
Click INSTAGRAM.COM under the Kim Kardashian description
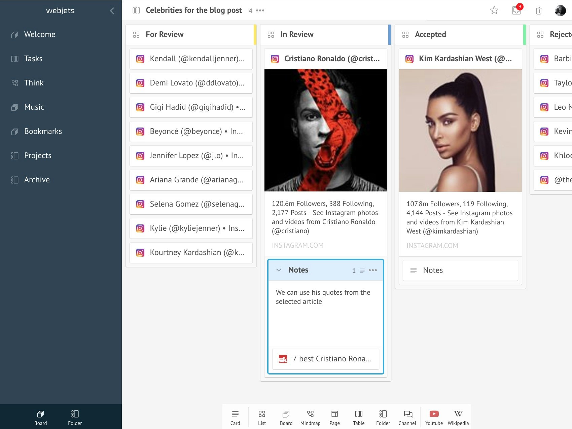coord(432,246)
